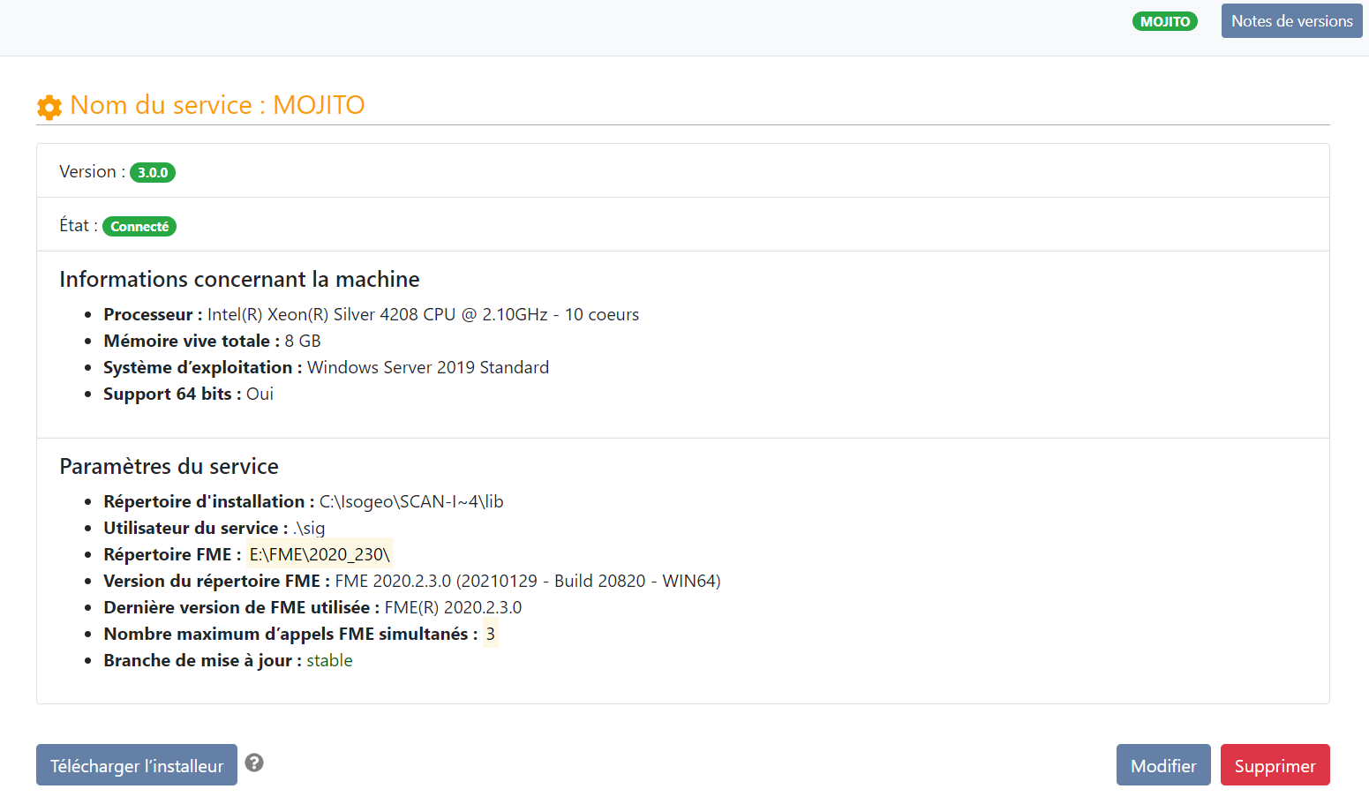Click the FME directory value E:\FME\2020_230\

tap(320, 554)
